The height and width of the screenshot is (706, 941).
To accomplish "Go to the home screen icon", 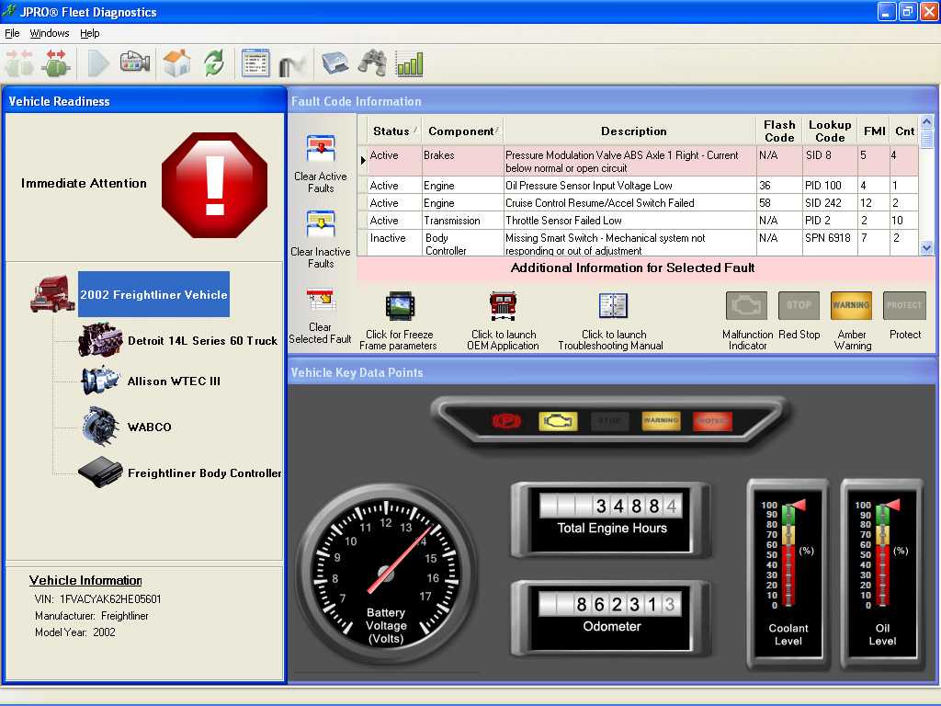I will click(176, 63).
